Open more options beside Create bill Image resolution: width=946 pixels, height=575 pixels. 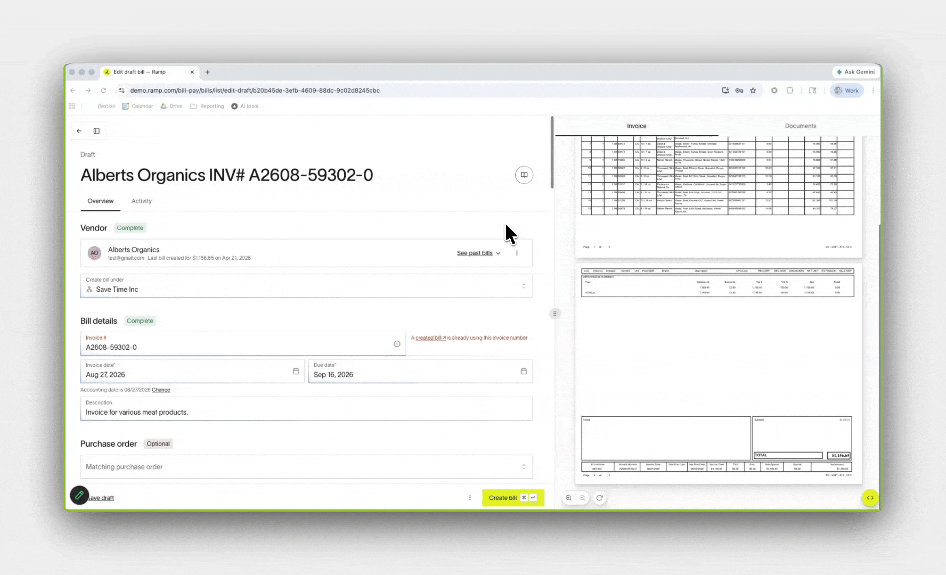470,498
